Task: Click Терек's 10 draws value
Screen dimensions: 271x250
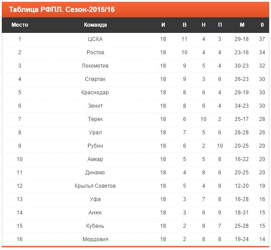Action: pyautogui.click(x=203, y=119)
